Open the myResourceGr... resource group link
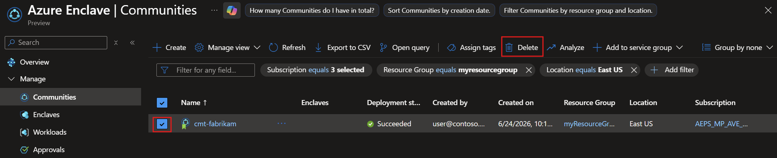This screenshot has height=158, width=777. click(589, 124)
